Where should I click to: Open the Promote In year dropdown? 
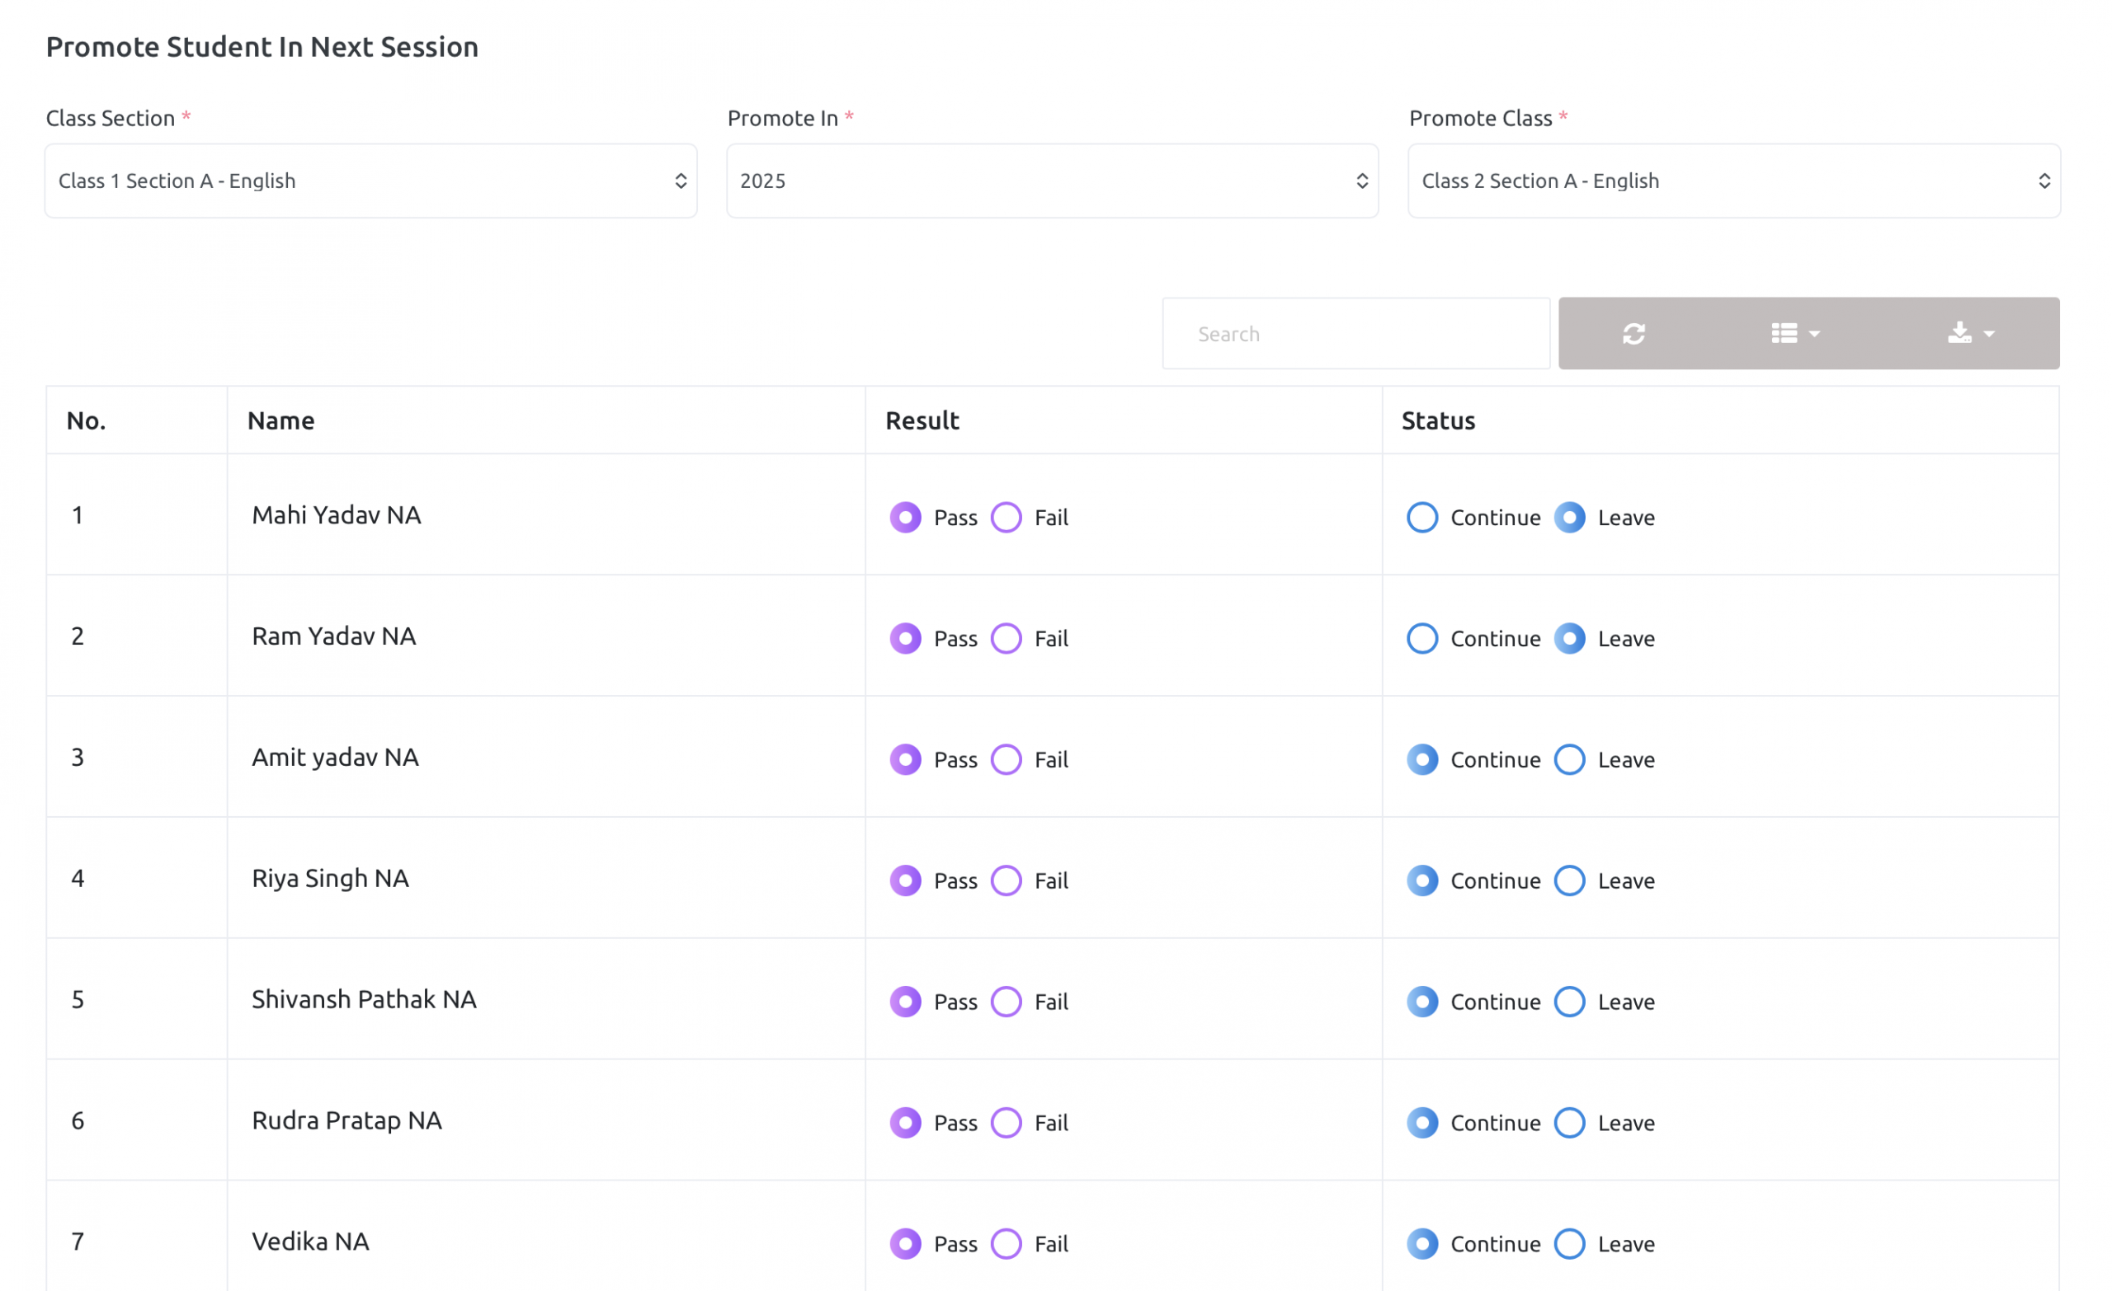click(x=1052, y=181)
